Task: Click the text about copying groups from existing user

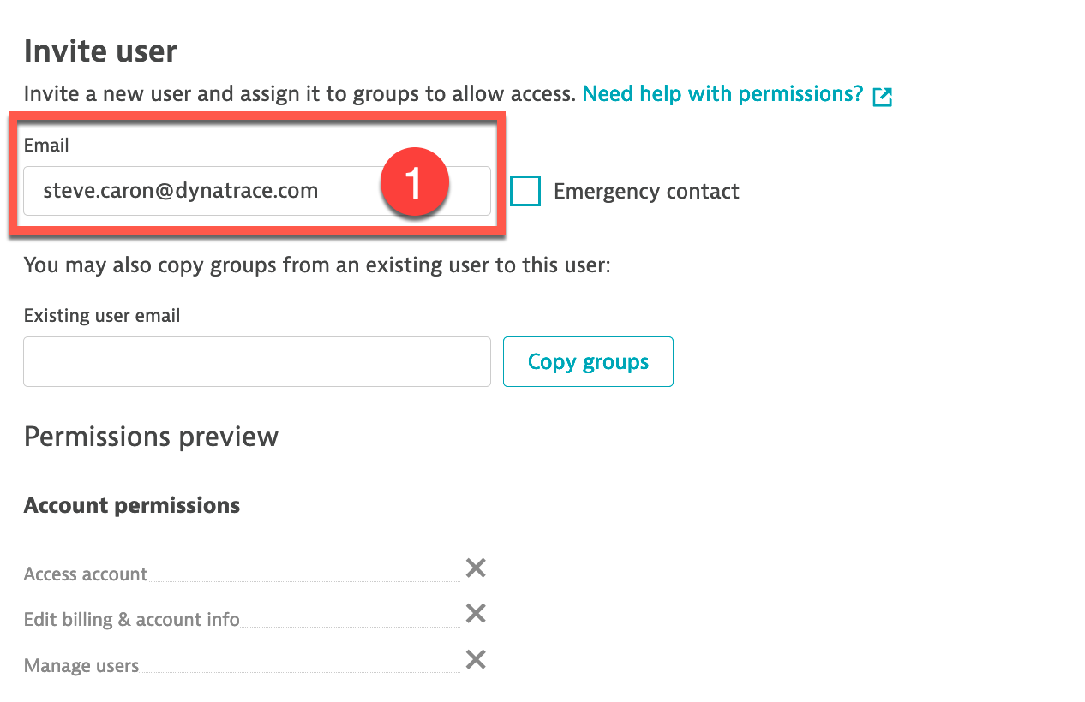Action: click(x=317, y=265)
